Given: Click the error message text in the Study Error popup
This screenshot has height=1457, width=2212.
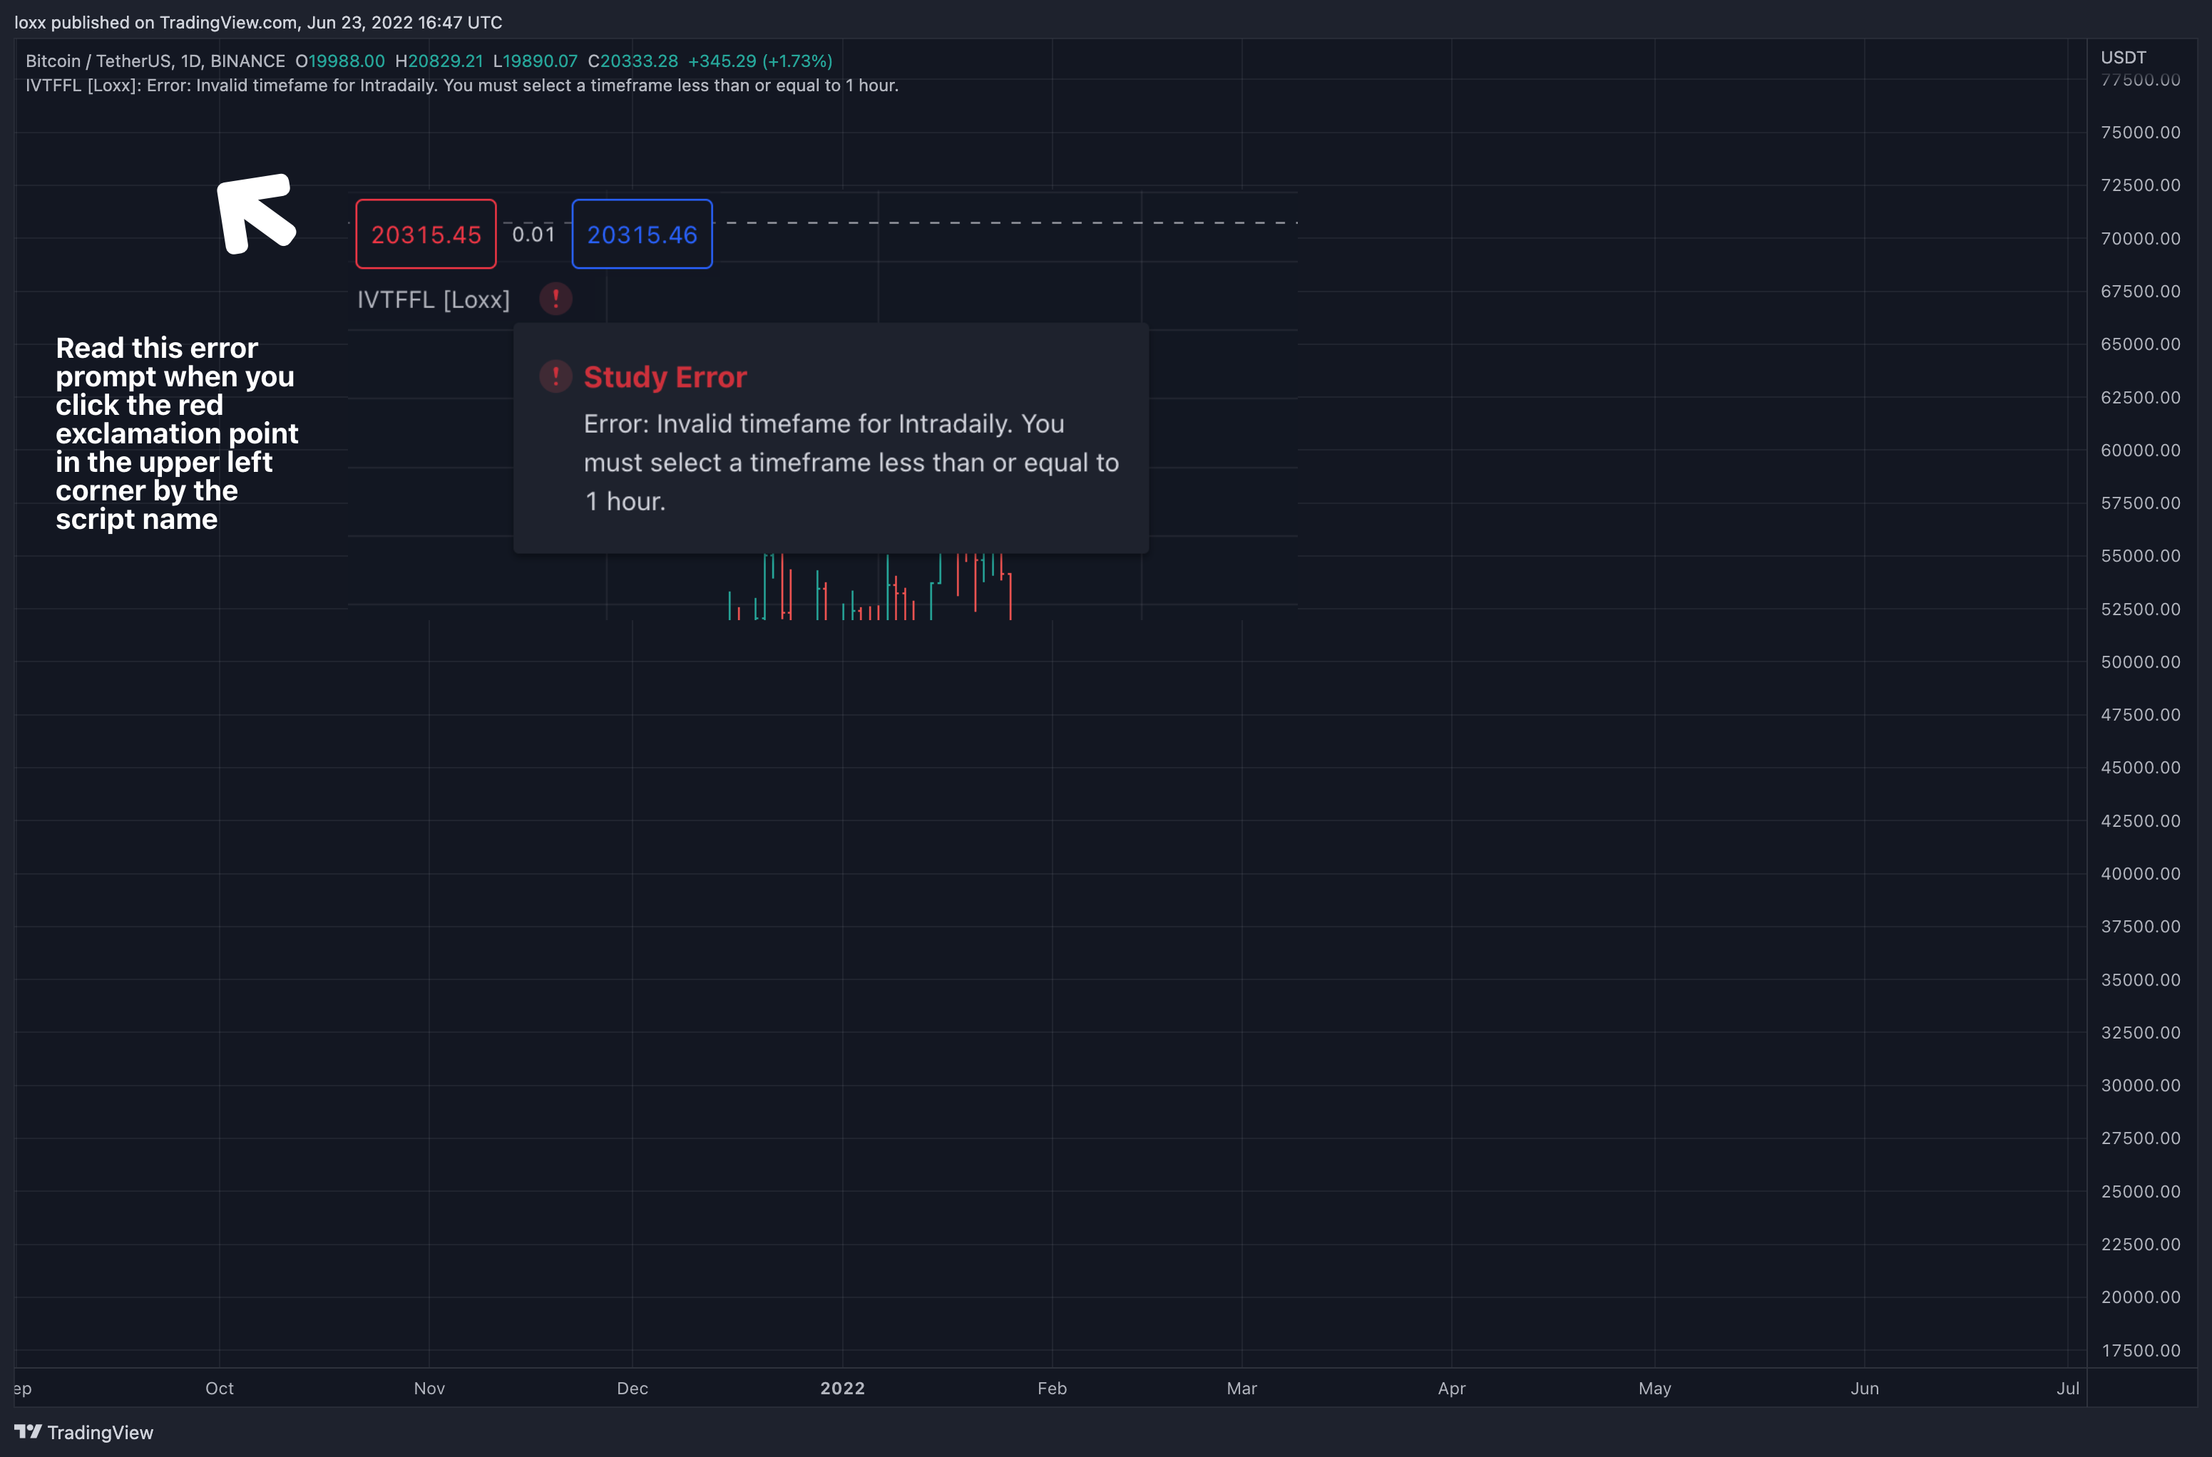Looking at the screenshot, I should 851,463.
